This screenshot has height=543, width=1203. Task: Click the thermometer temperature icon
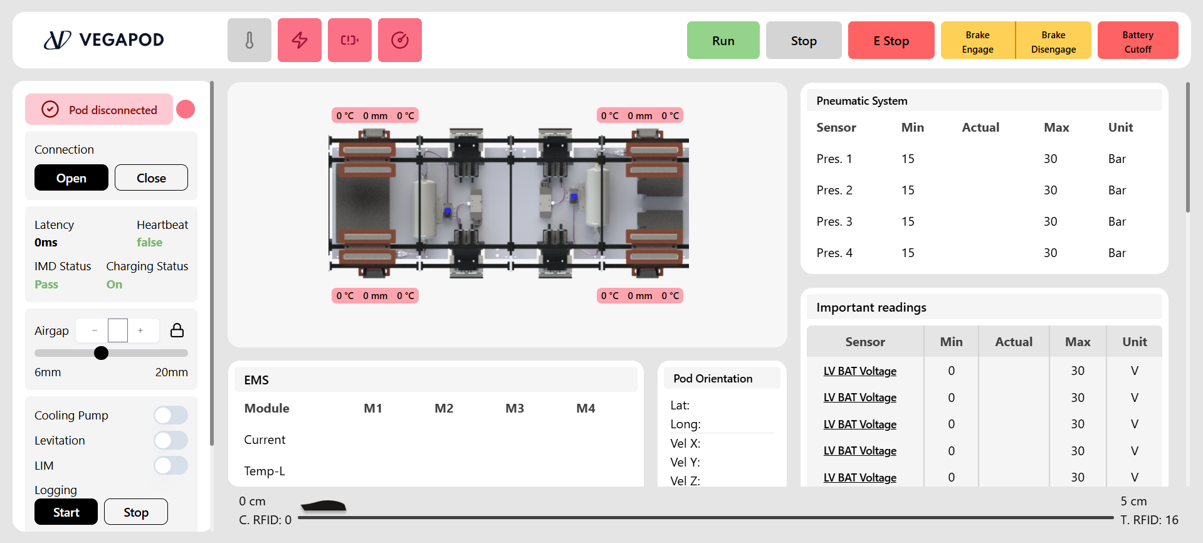point(249,40)
